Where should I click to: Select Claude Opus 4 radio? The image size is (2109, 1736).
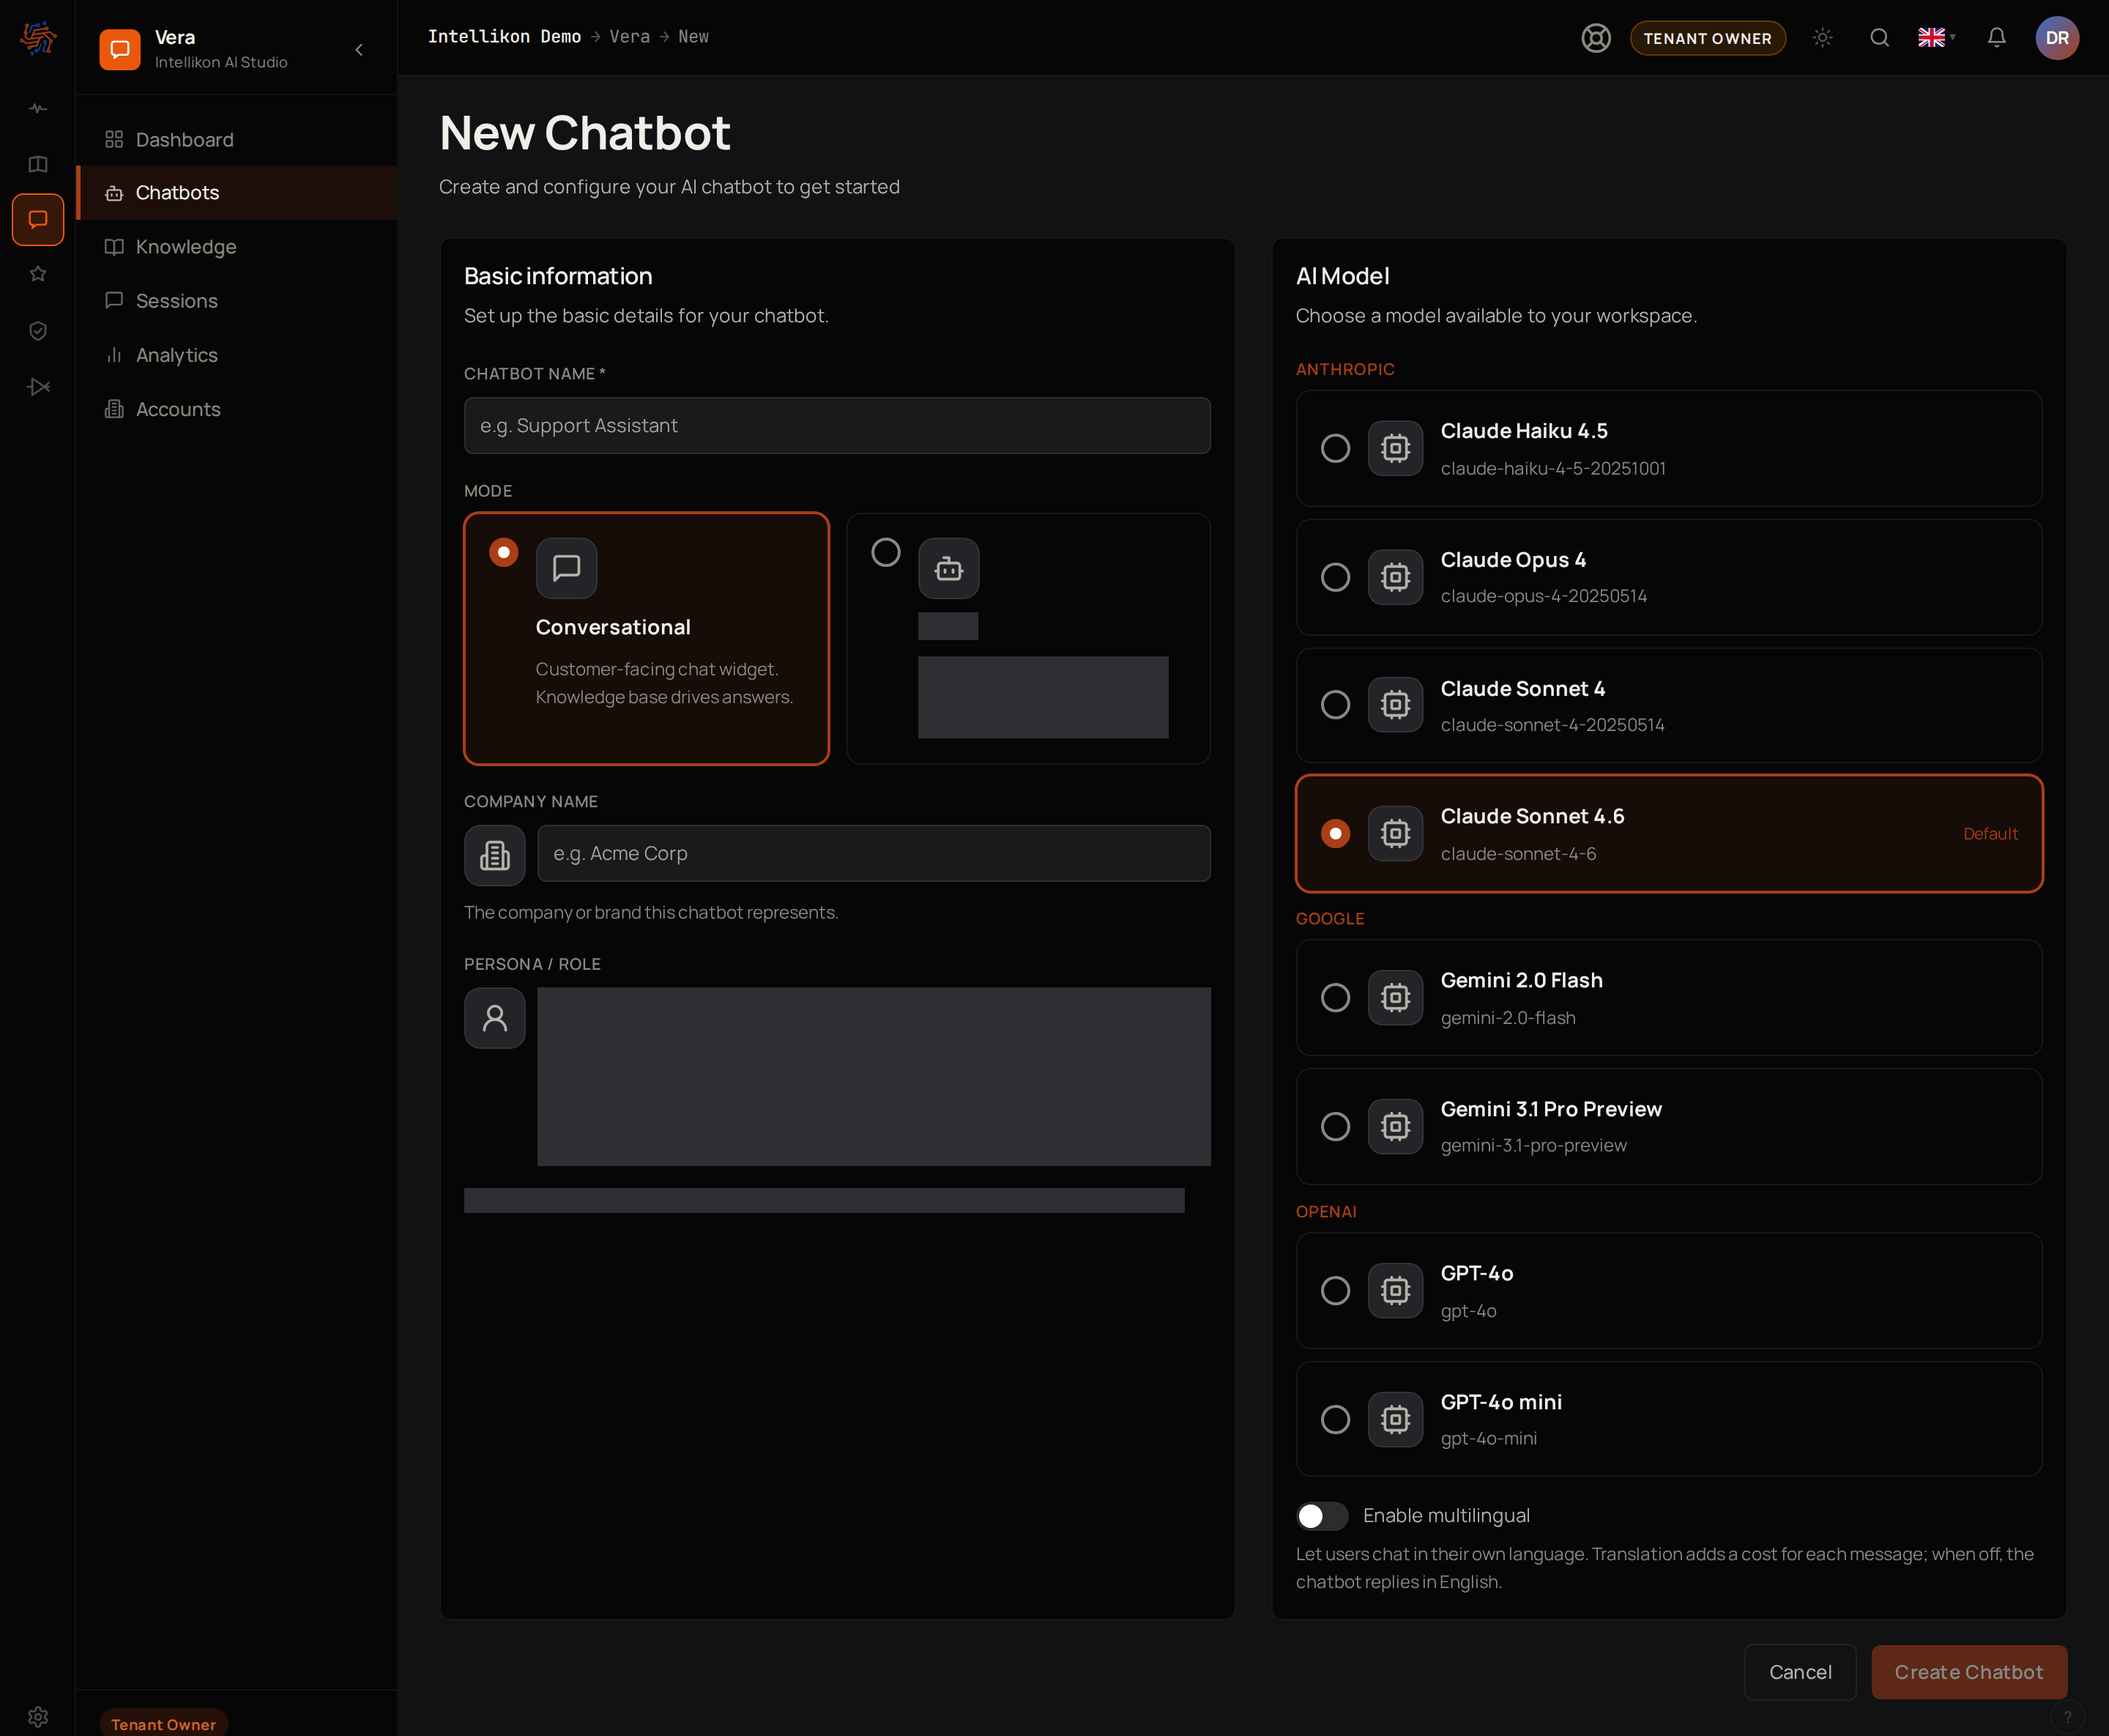(1336, 577)
